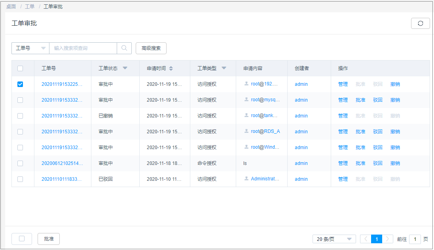Image resolution: width=434 pixels, height=250 pixels.
Task: Click the search keyword input field
Action: click(x=83, y=48)
